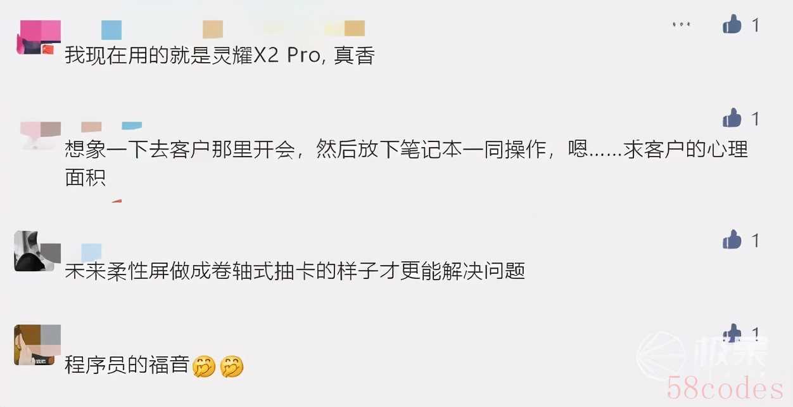The width and height of the screenshot is (793, 407).
Task: Open the pink avatar of the 灵耀X2 Pro commenter
Action: point(37,37)
